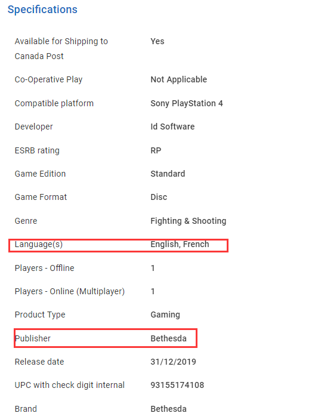Click the 'Not Applicable' Co-Operative Play value

pyautogui.click(x=178, y=79)
